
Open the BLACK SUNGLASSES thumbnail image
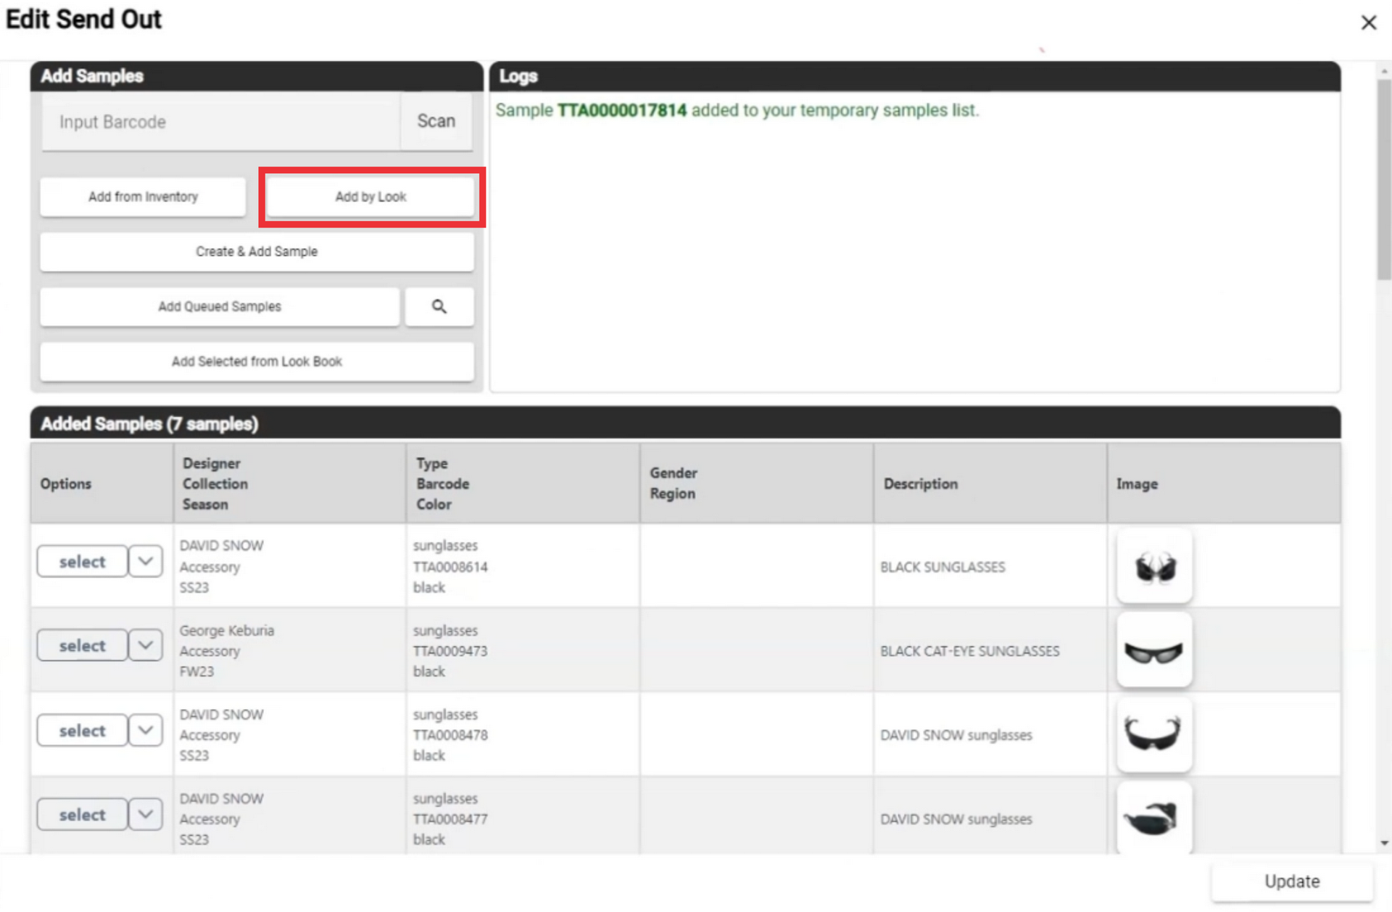tap(1154, 565)
